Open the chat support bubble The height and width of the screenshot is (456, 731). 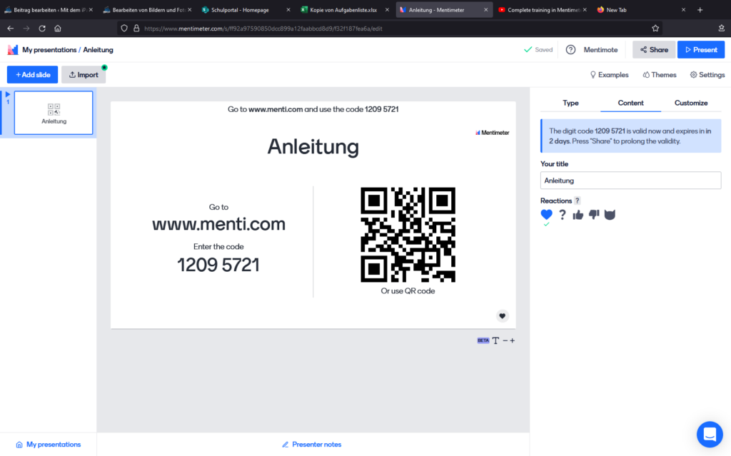point(710,434)
